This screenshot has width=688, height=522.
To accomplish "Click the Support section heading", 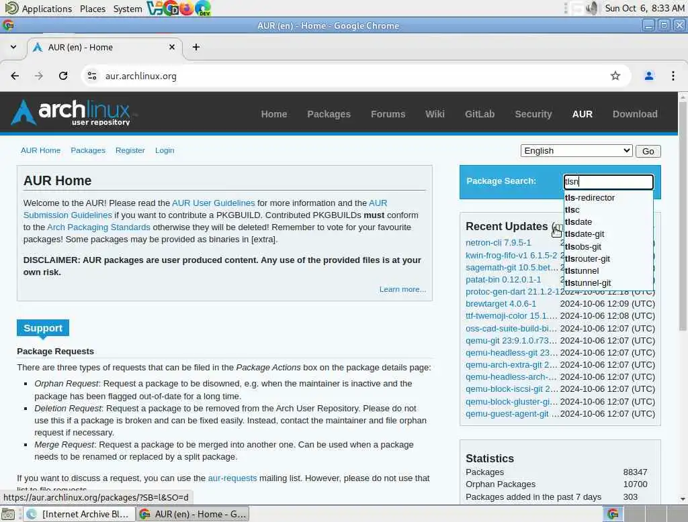I will click(43, 328).
